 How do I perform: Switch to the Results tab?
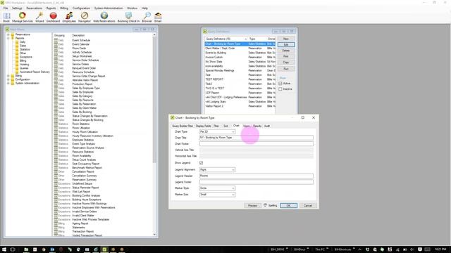coord(257,126)
